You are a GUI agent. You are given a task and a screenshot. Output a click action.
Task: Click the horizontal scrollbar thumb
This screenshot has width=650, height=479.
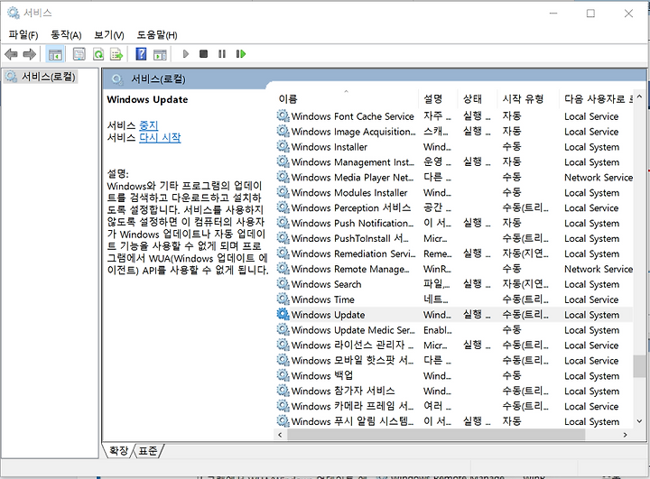pyautogui.click(x=436, y=435)
